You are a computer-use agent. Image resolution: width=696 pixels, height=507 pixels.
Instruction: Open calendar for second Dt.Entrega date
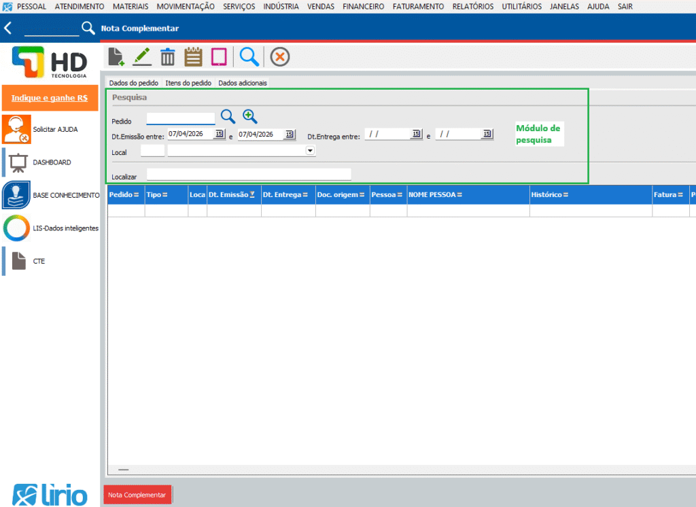[x=487, y=135]
